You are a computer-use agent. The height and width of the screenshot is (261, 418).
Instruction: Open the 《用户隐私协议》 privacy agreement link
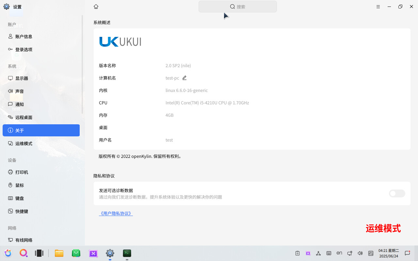(x=116, y=213)
